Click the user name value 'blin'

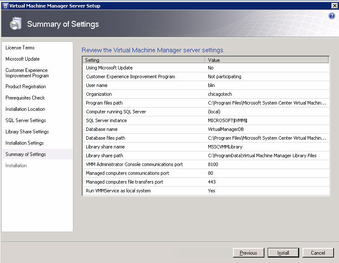[211, 85]
